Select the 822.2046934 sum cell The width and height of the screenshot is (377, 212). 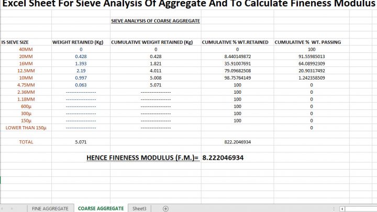point(238,142)
